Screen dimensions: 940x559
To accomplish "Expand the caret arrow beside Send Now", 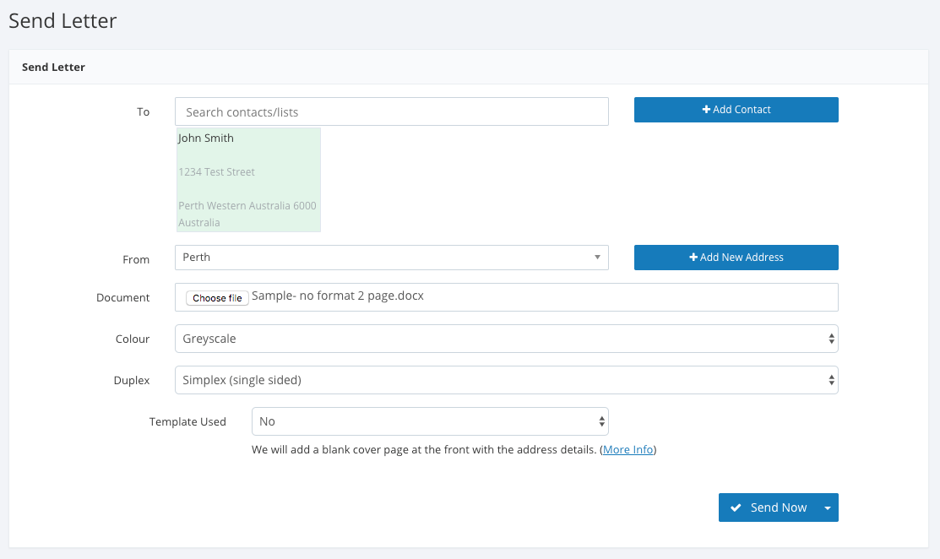I will click(x=828, y=507).
